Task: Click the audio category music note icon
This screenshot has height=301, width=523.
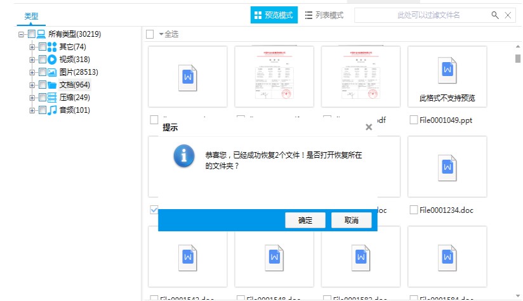Action: point(52,110)
